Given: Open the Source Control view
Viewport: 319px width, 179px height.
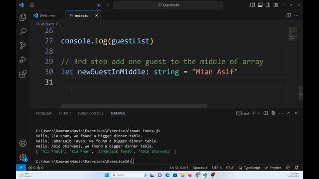Looking at the screenshot, I should coord(23,45).
